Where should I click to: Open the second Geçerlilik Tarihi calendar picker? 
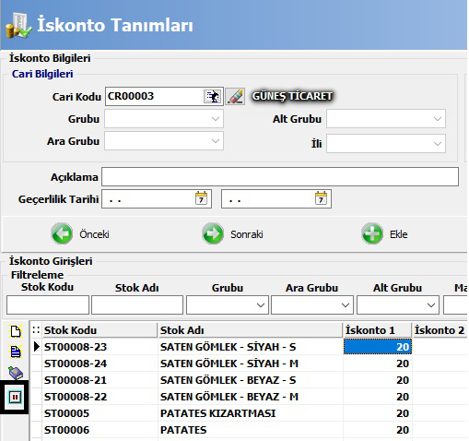point(321,198)
